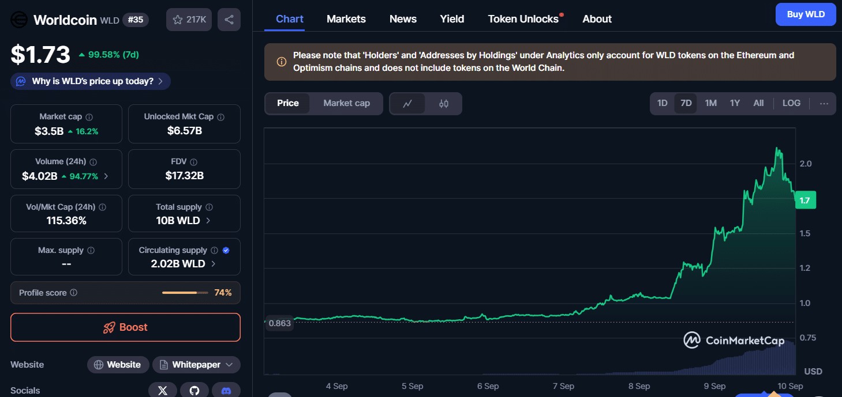Screen dimensions: 842x397
Task: Click Unlocked Mkt Cap info icon
Action: coord(220,116)
